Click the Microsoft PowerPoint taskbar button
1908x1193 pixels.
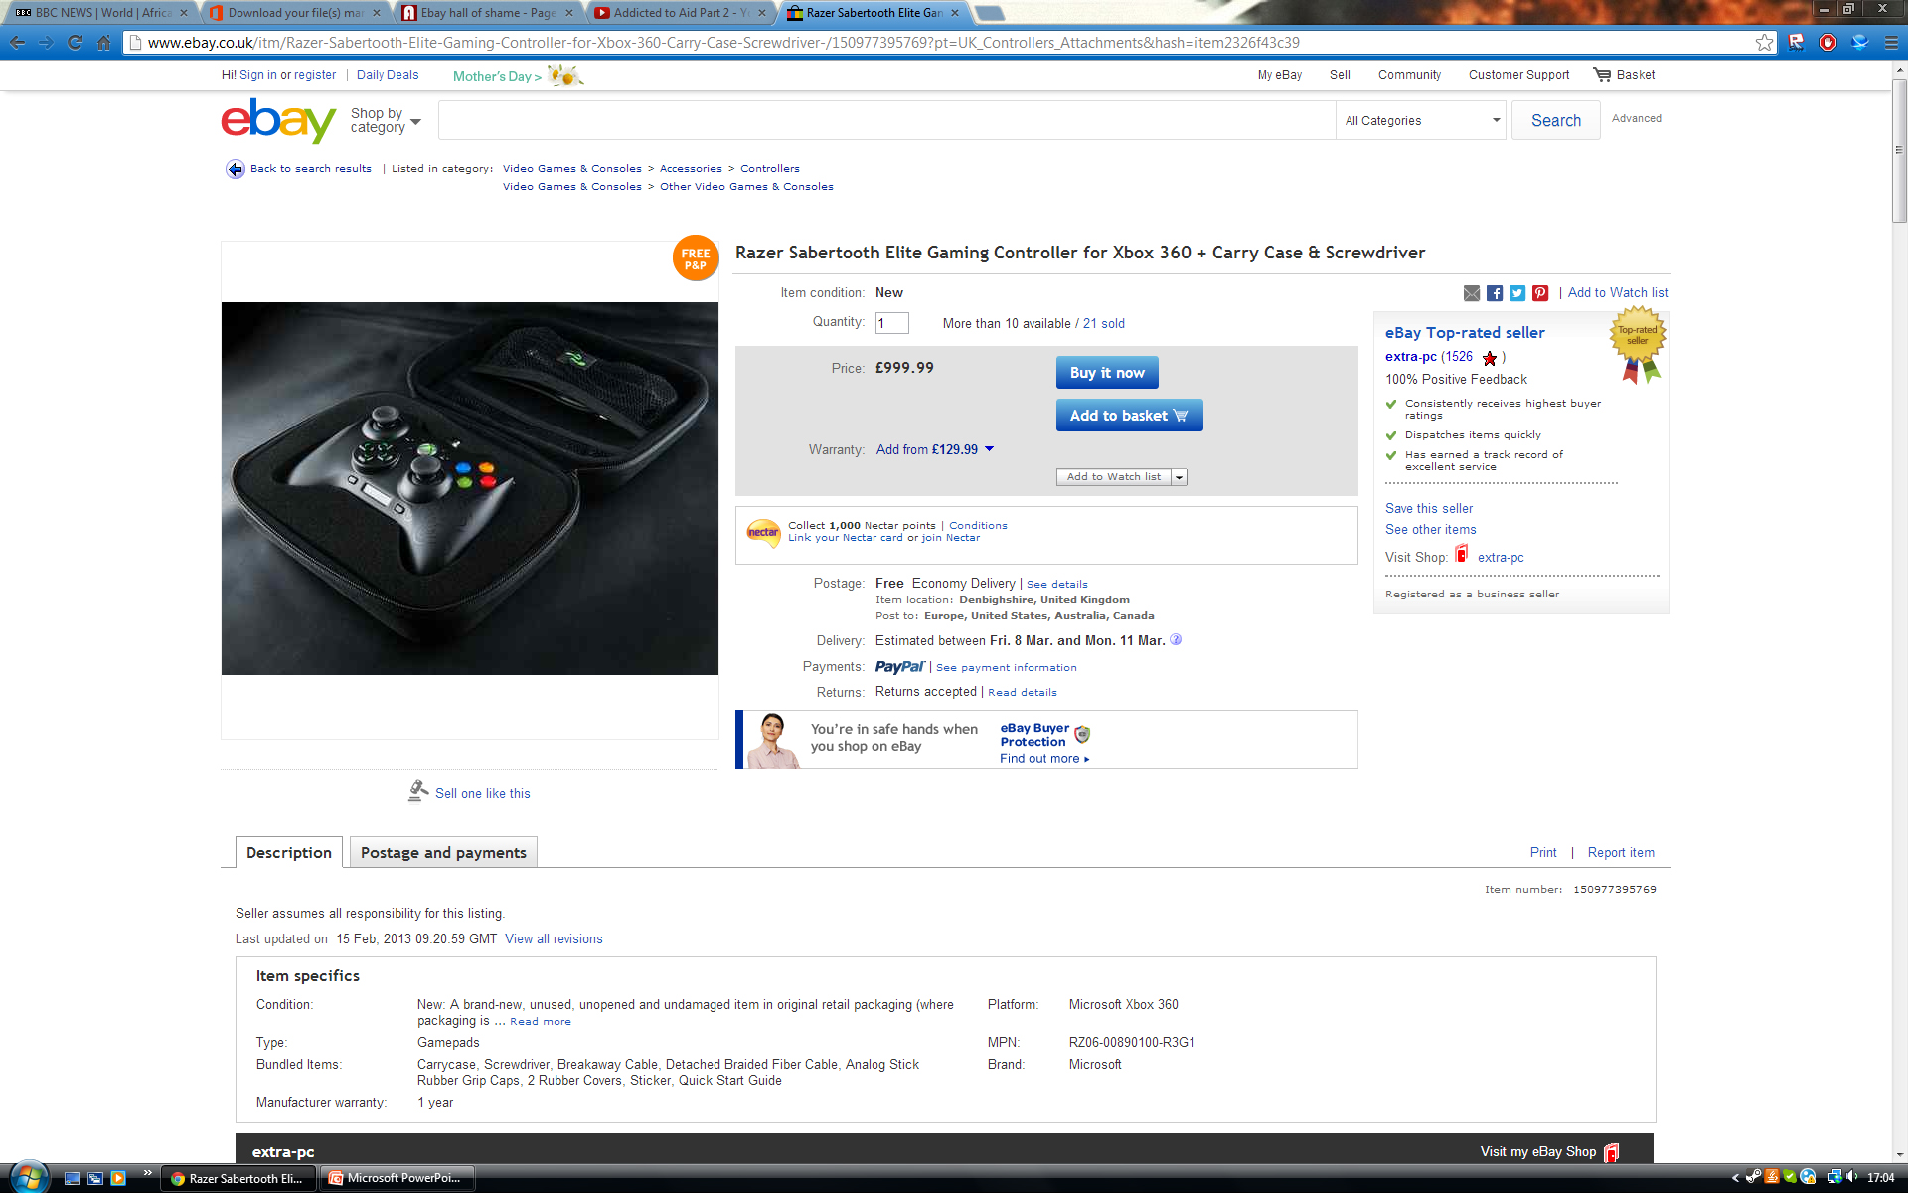pos(398,1178)
